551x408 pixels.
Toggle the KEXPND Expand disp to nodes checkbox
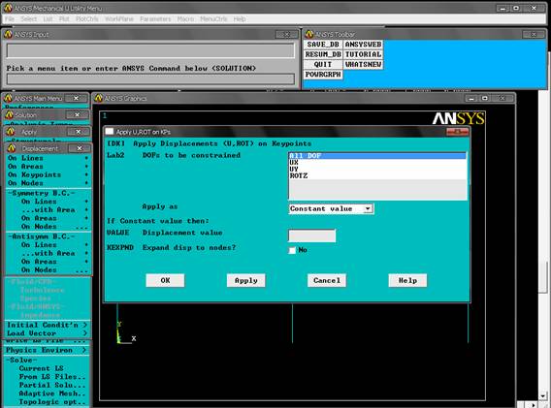(292, 250)
